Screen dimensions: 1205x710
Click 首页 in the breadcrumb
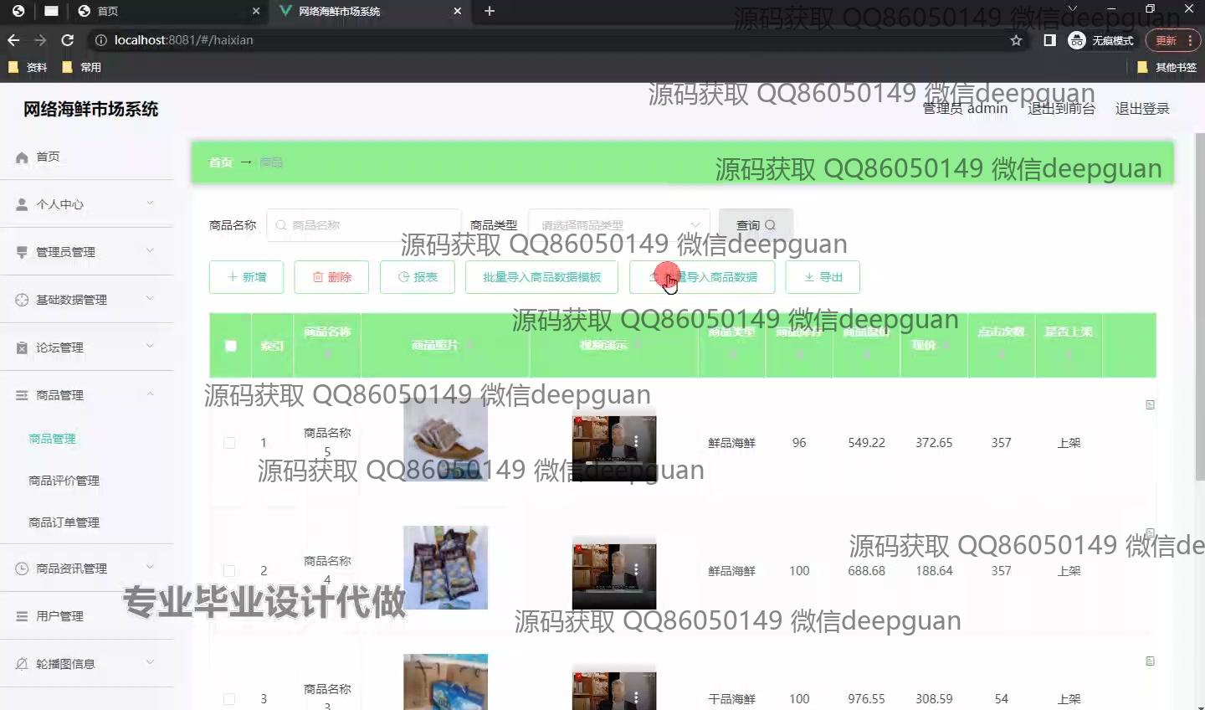point(221,162)
